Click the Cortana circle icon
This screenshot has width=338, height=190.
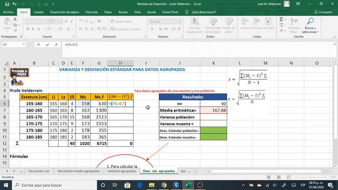[x=103, y=185]
